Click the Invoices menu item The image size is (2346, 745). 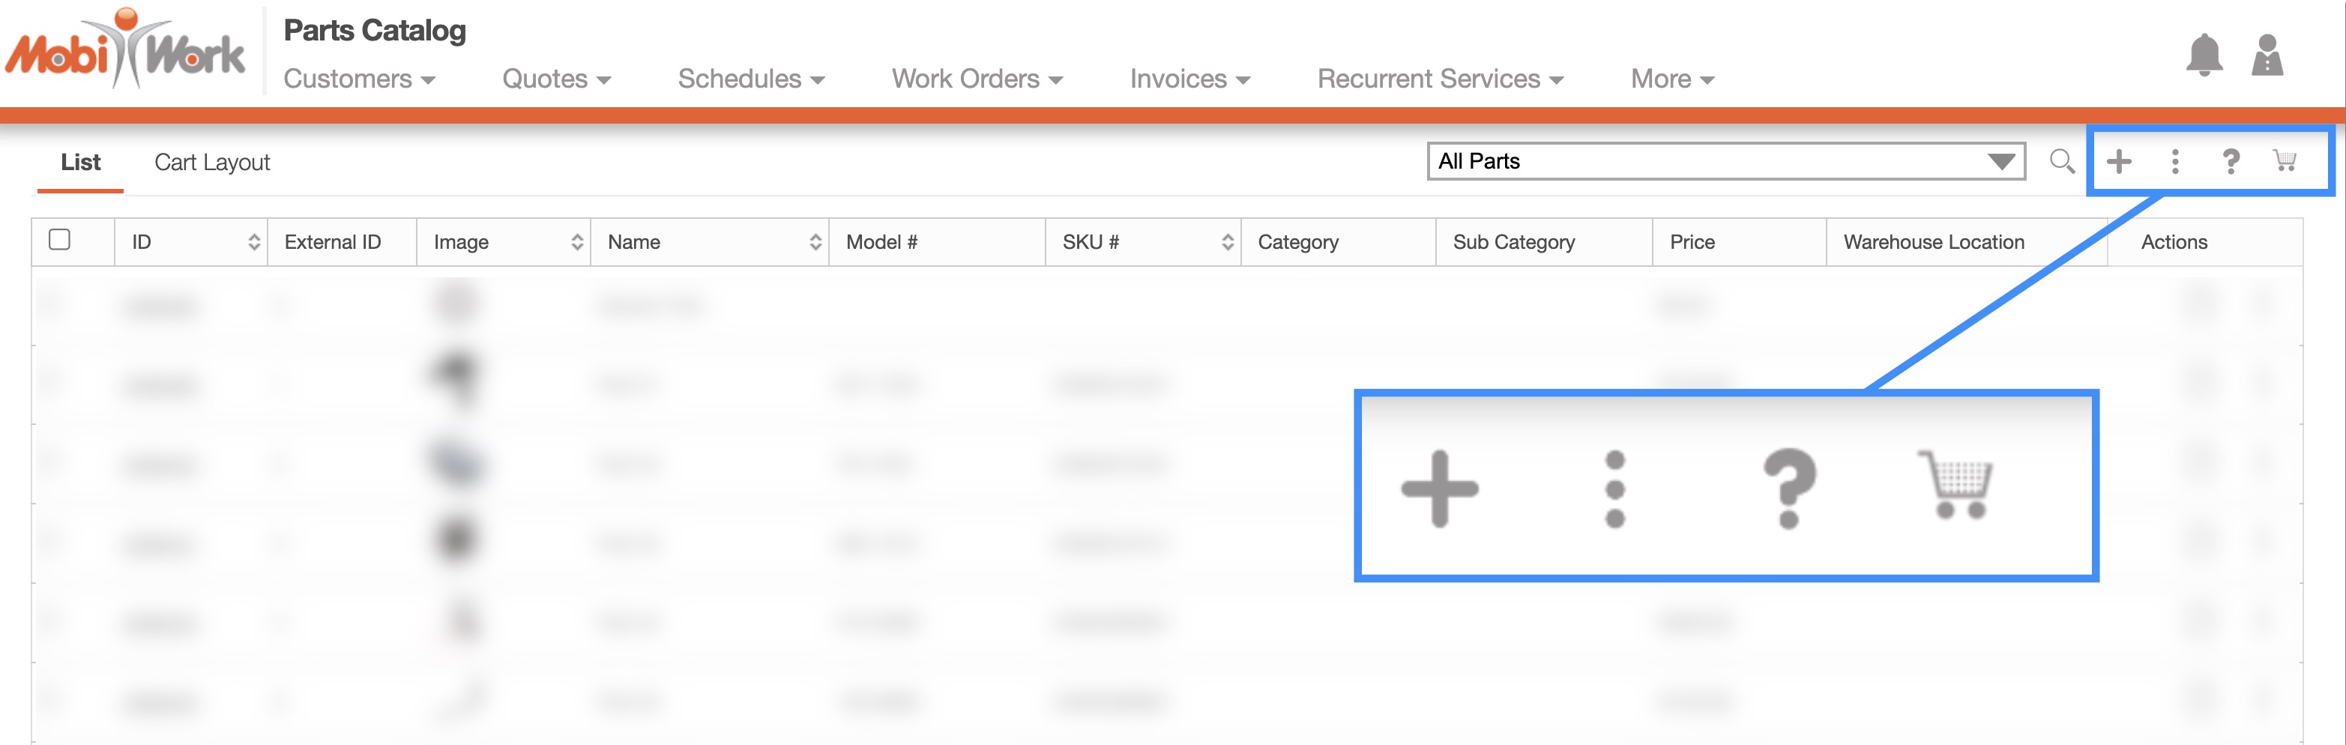(x=1189, y=79)
